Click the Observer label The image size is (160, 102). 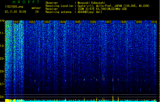52,3
